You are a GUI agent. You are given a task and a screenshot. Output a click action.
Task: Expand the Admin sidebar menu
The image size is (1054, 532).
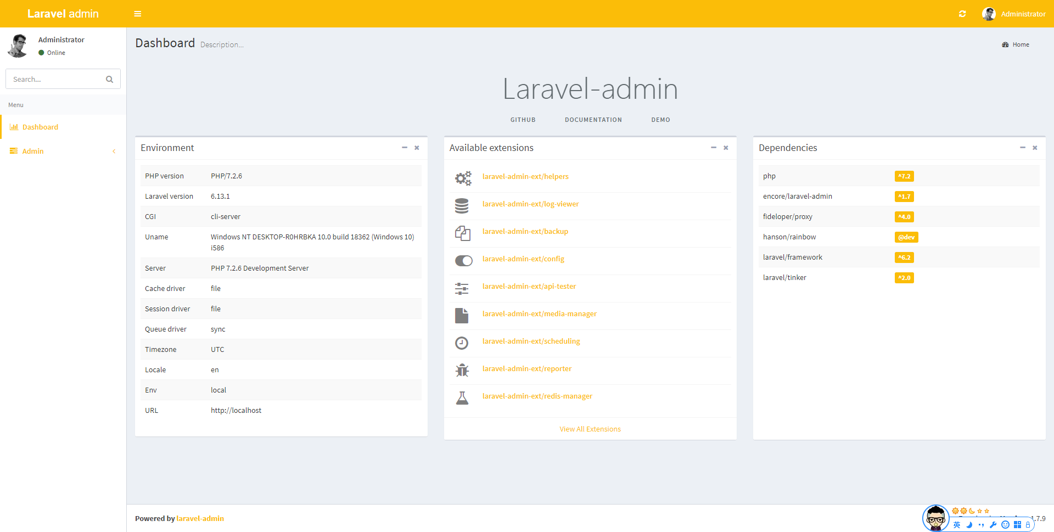(x=63, y=151)
